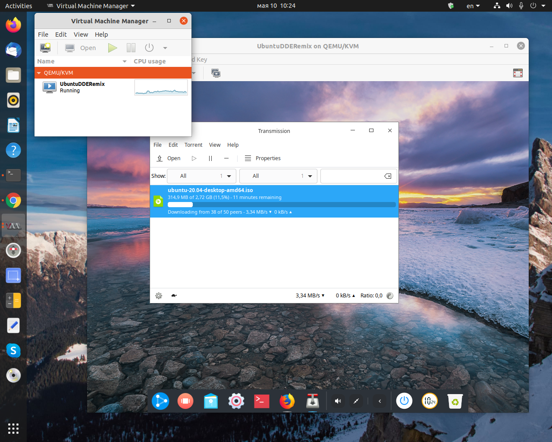Image resolution: width=552 pixels, height=442 pixels.
Task: Launch Firefox from the guest dock
Action: tap(287, 401)
